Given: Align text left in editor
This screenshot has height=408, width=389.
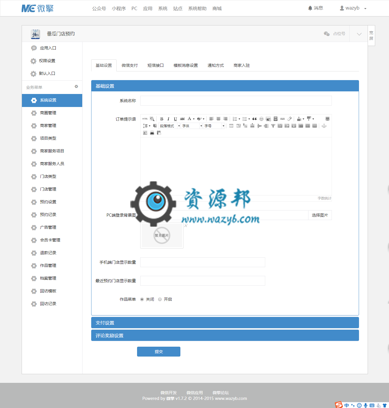Looking at the screenshot, I should coord(212,119).
